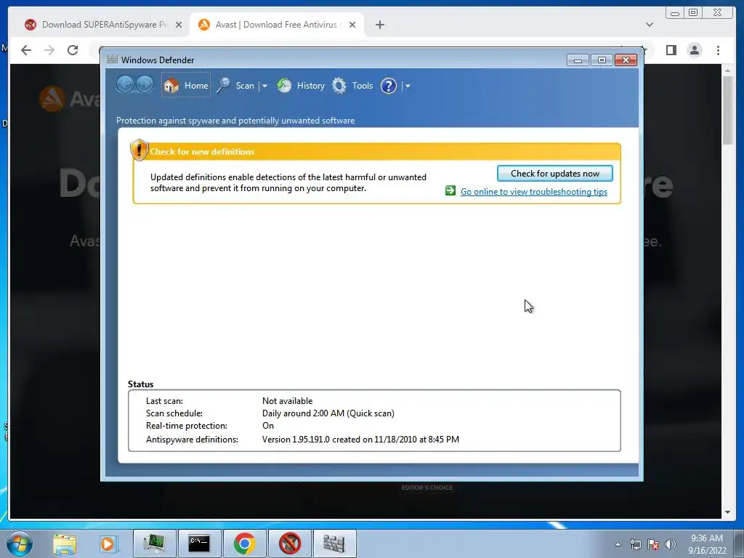Open a new Chrome tab
The image size is (744, 558).
pos(379,25)
